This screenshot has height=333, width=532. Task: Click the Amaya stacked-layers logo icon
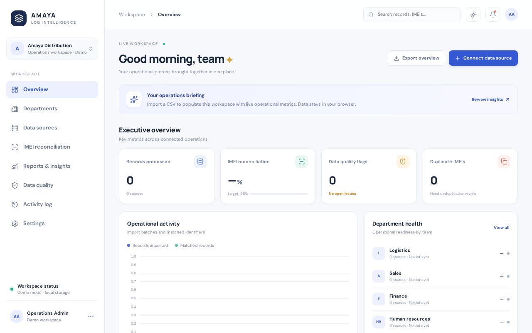[19, 18]
